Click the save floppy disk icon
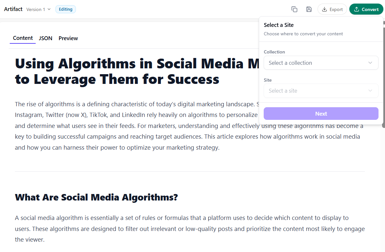 (309, 9)
